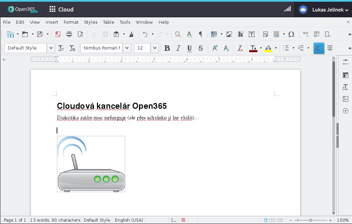Screen dimensions: 352x224
Task: Click the Page 1 of 1 indicator
Action: point(15,220)
